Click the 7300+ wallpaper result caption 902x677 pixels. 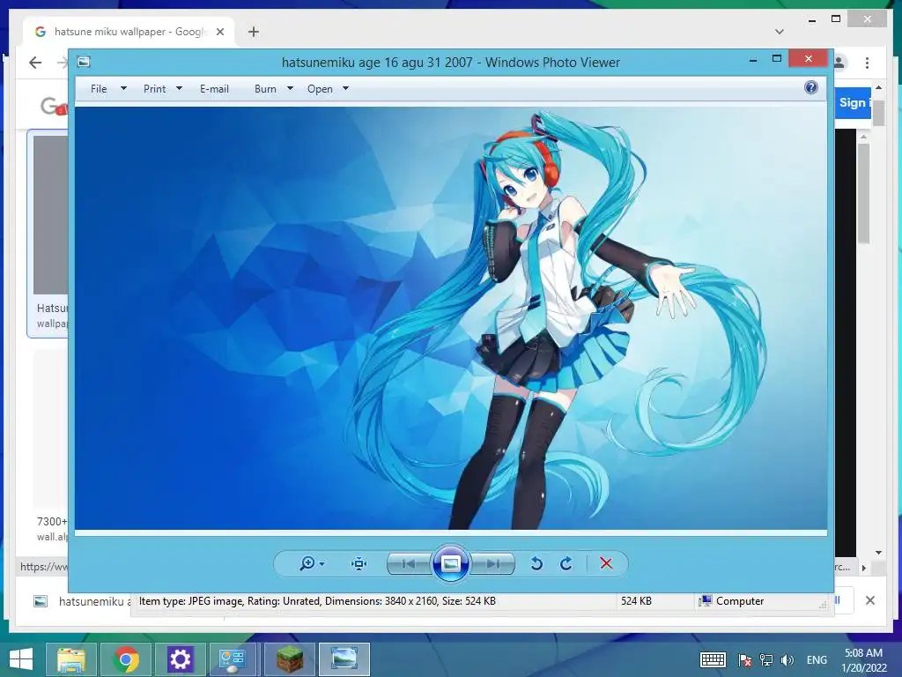click(x=52, y=522)
